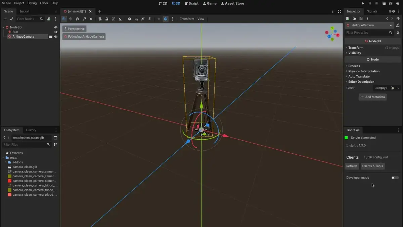Click instantiate child scene link icon

12,19
